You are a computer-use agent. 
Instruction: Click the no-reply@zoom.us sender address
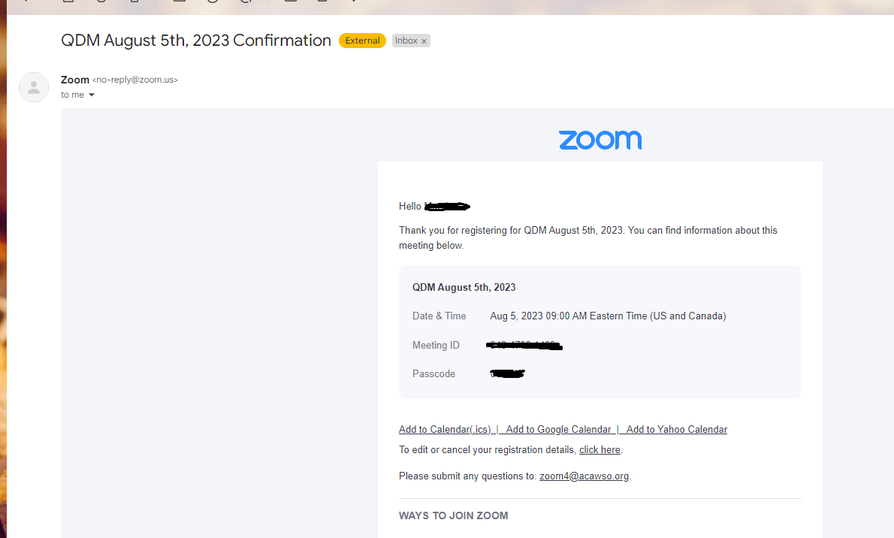pyautogui.click(x=135, y=80)
